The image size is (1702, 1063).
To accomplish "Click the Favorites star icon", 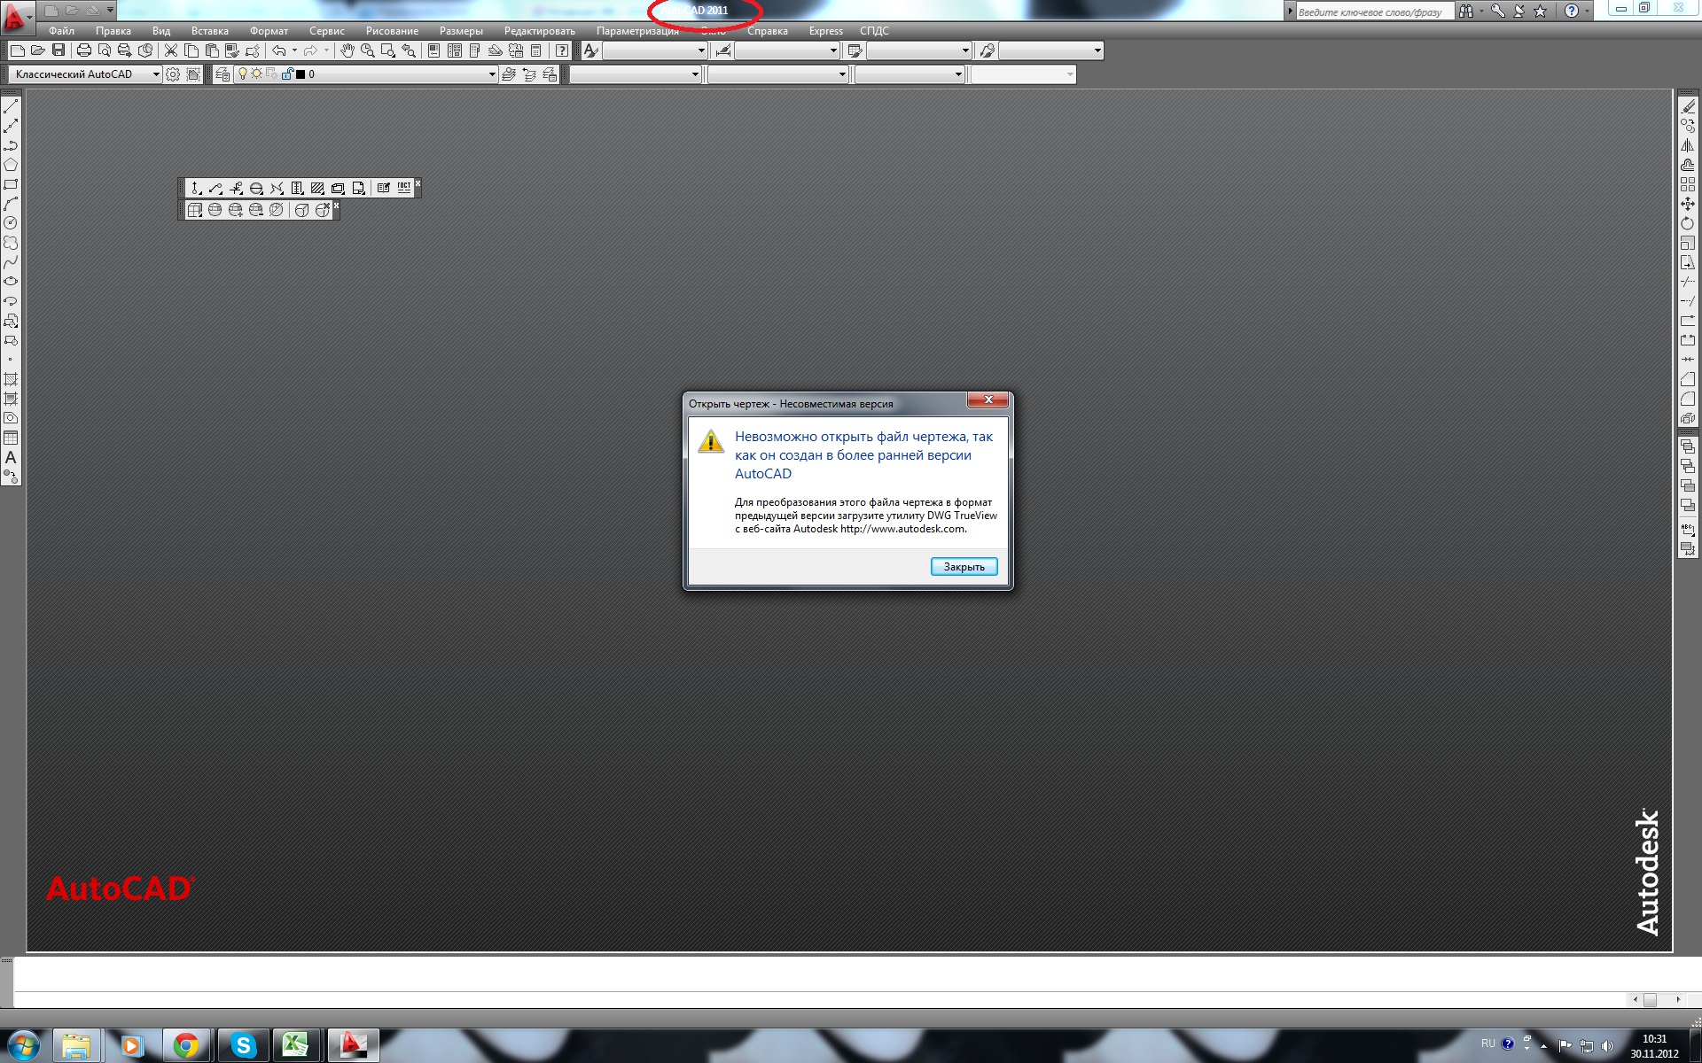I will point(1540,11).
